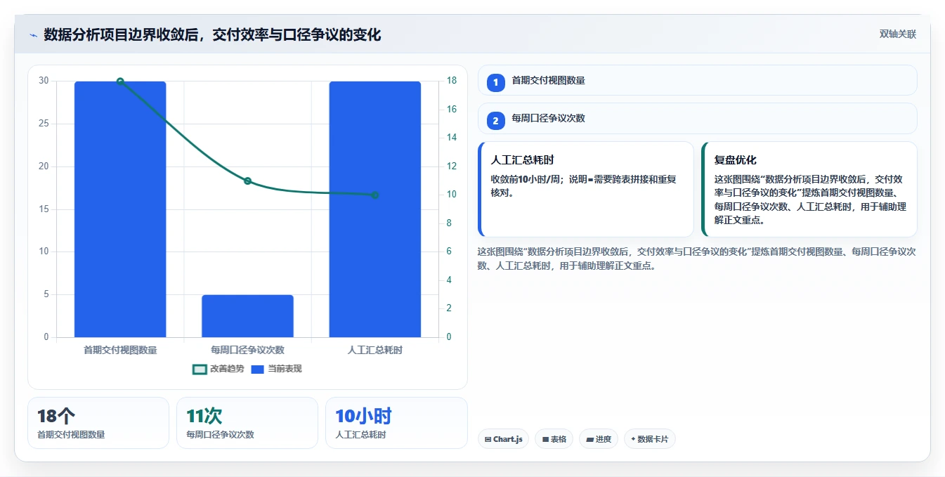
Task: Click the 复盘优化 card heading
Action: [x=735, y=160]
